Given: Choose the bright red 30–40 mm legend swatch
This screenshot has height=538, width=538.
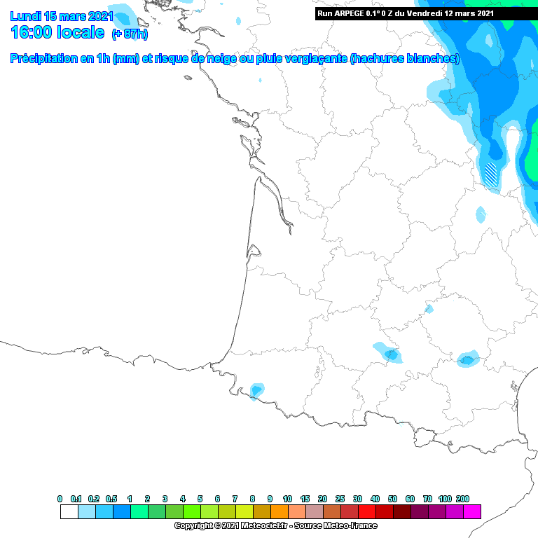Looking at the screenshot, I should 366,512.
